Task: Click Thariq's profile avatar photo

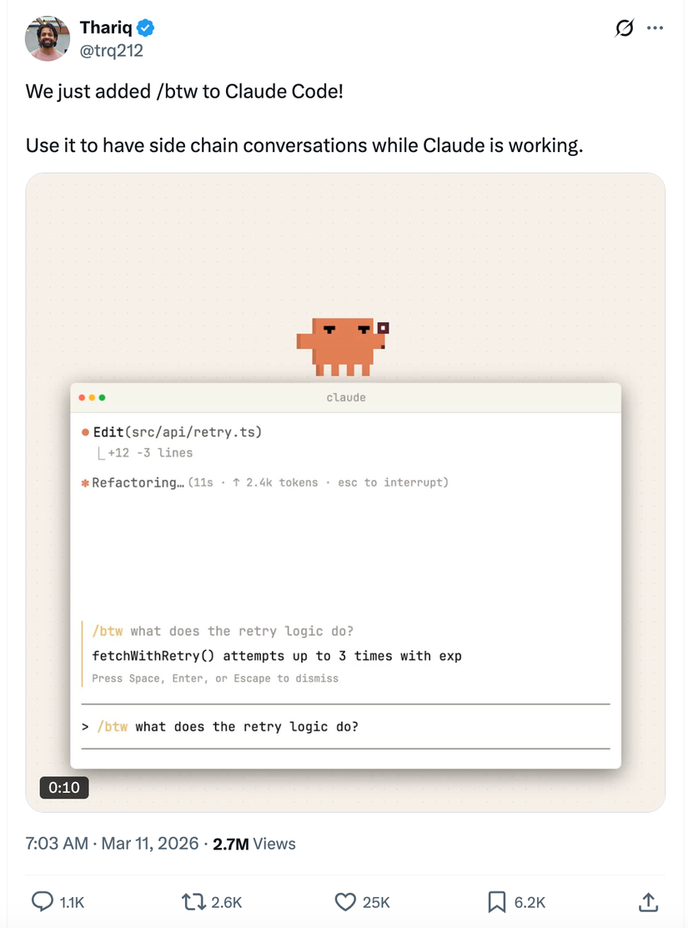Action: pos(48,38)
